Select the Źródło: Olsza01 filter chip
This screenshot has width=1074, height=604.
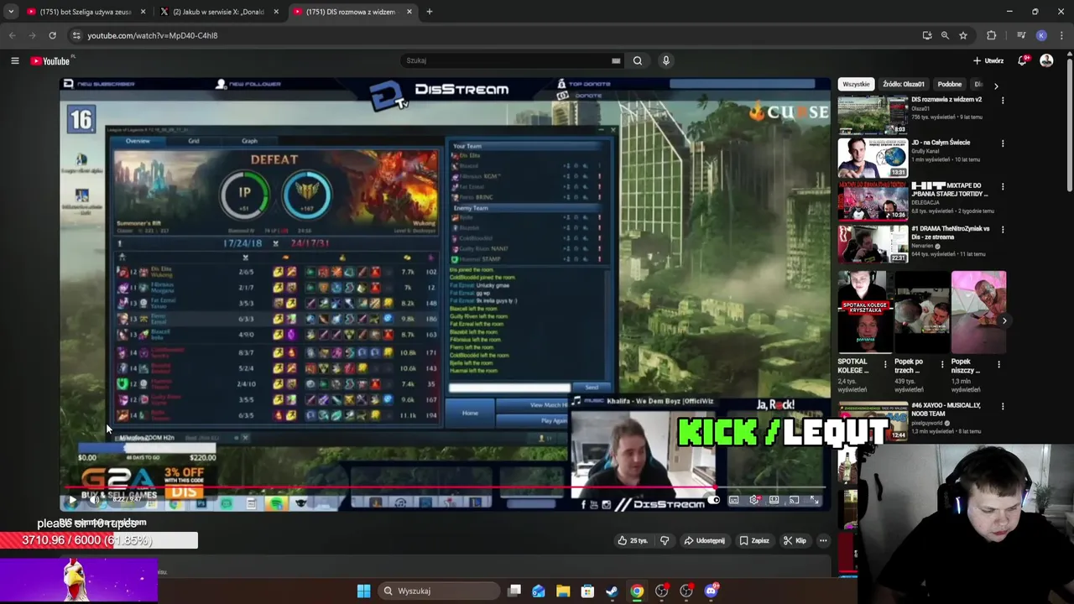904,84
